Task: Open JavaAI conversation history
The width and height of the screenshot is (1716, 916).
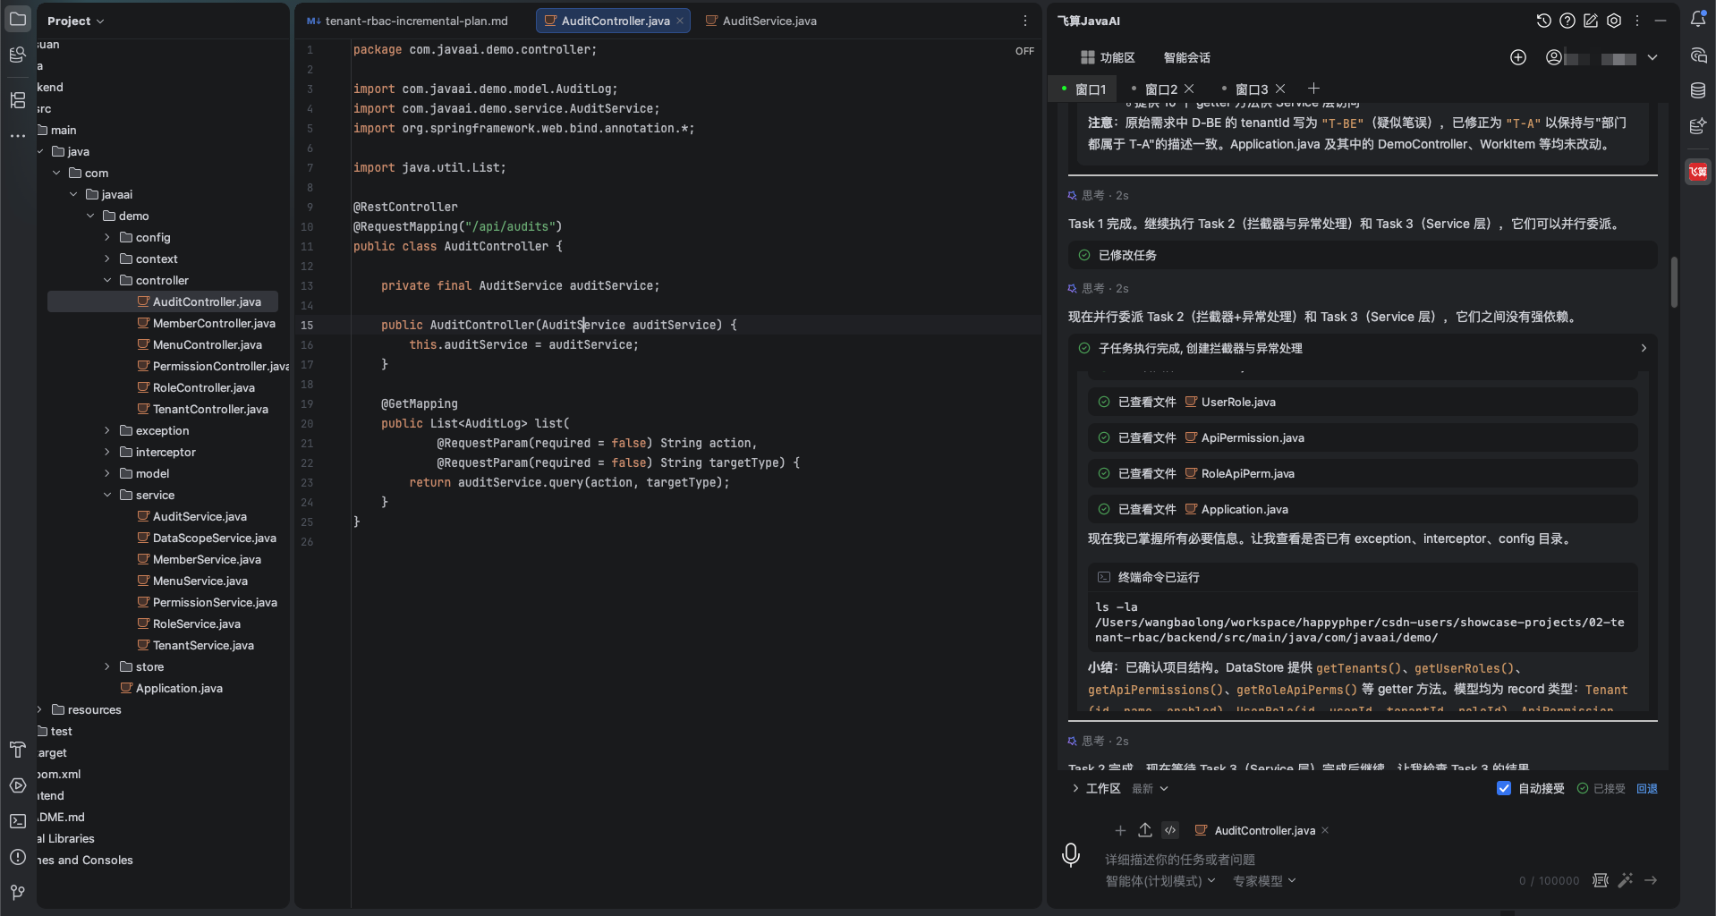Action: click(x=1544, y=21)
